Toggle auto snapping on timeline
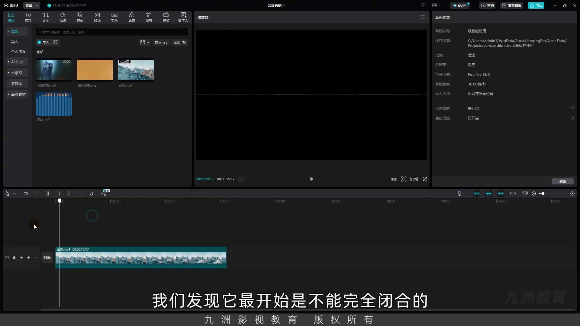The width and height of the screenshot is (580, 326). coord(489,193)
